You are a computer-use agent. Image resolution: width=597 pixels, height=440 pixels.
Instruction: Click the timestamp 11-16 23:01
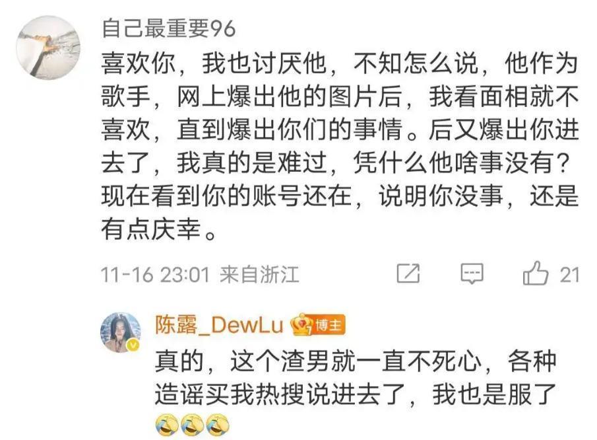point(155,275)
